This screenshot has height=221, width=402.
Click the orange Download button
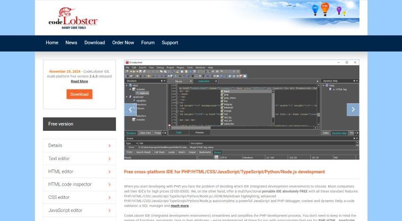coord(79,94)
